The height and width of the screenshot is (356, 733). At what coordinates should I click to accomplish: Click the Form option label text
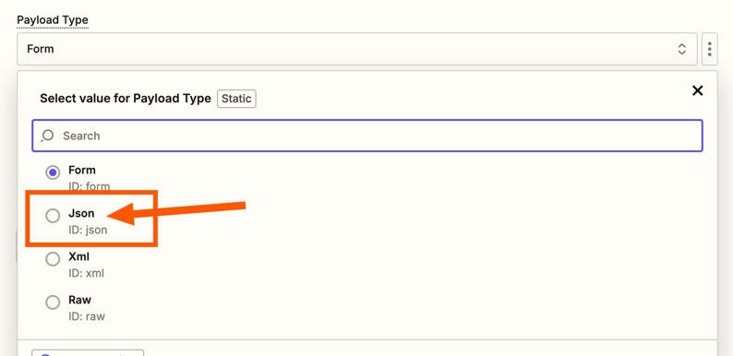pyautogui.click(x=82, y=170)
